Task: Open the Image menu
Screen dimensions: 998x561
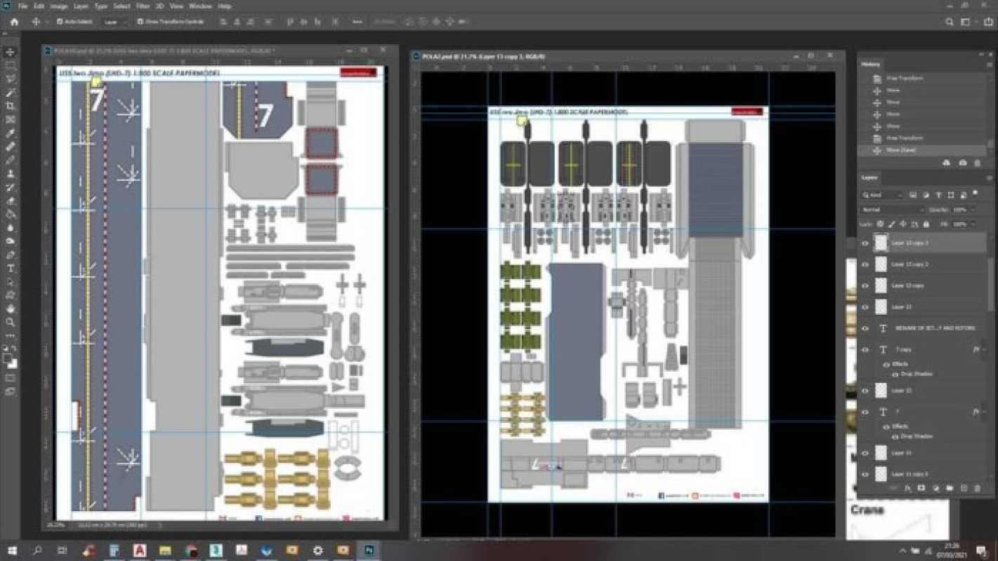Action: (59, 6)
